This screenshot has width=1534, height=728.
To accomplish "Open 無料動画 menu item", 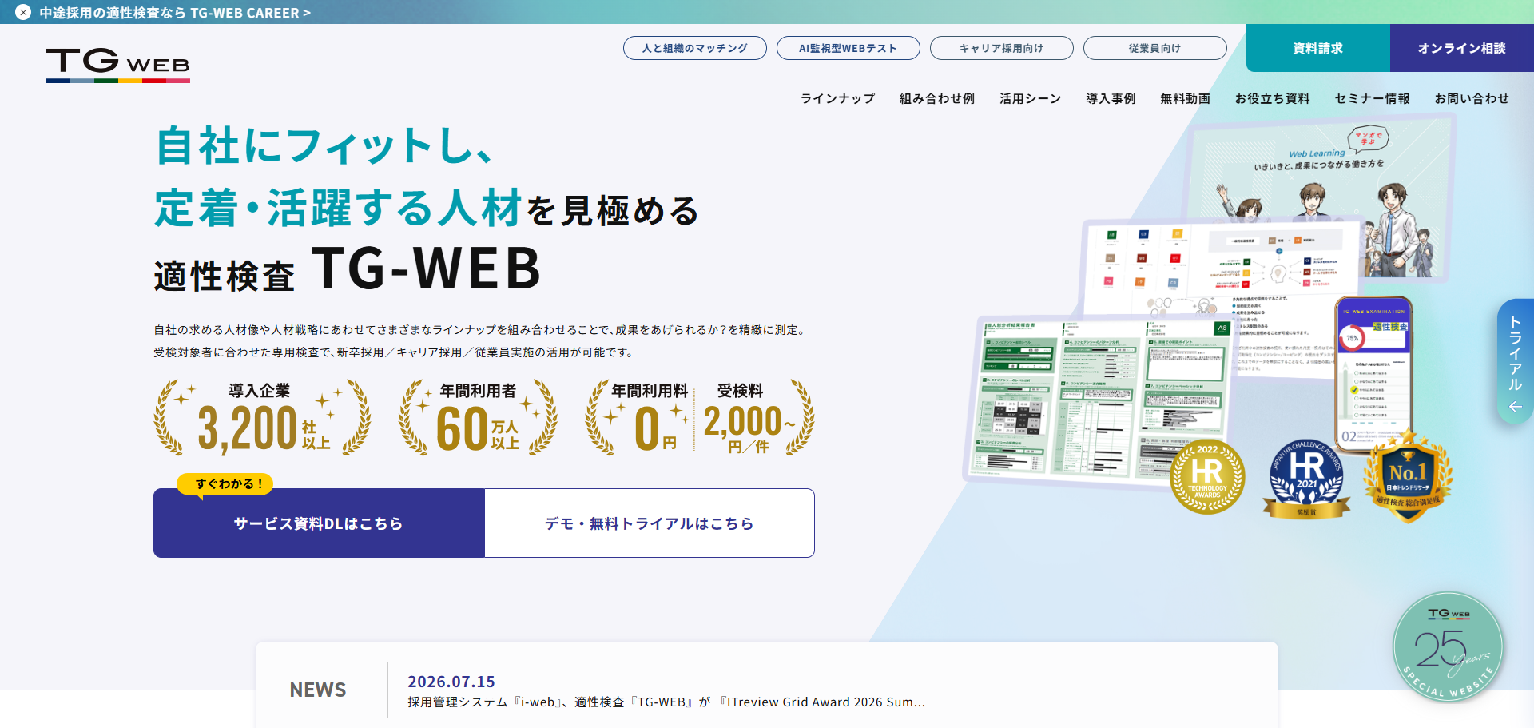I will tap(1186, 98).
